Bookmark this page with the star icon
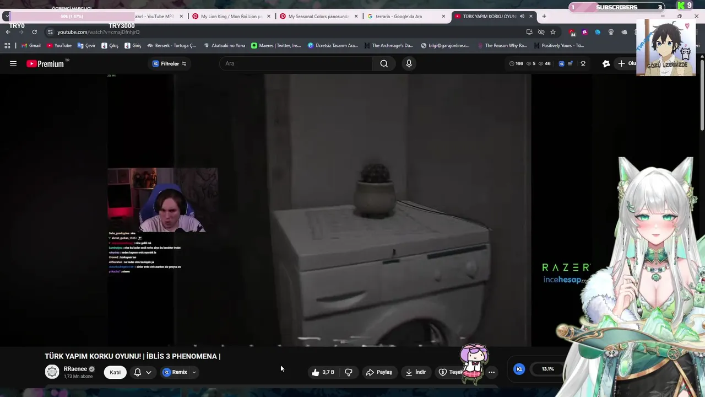Screen dimensions: 705x397 pos(553,32)
